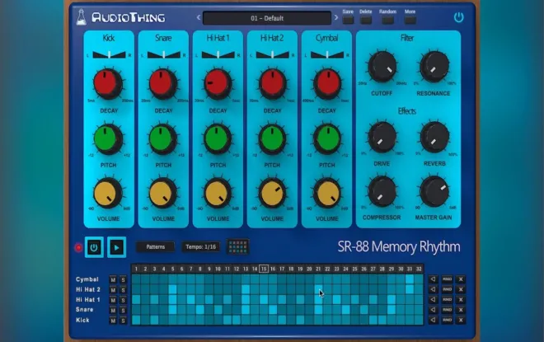The height and width of the screenshot is (342, 544).
Task: Clear the Hi Hat 1 row
Action: click(461, 299)
